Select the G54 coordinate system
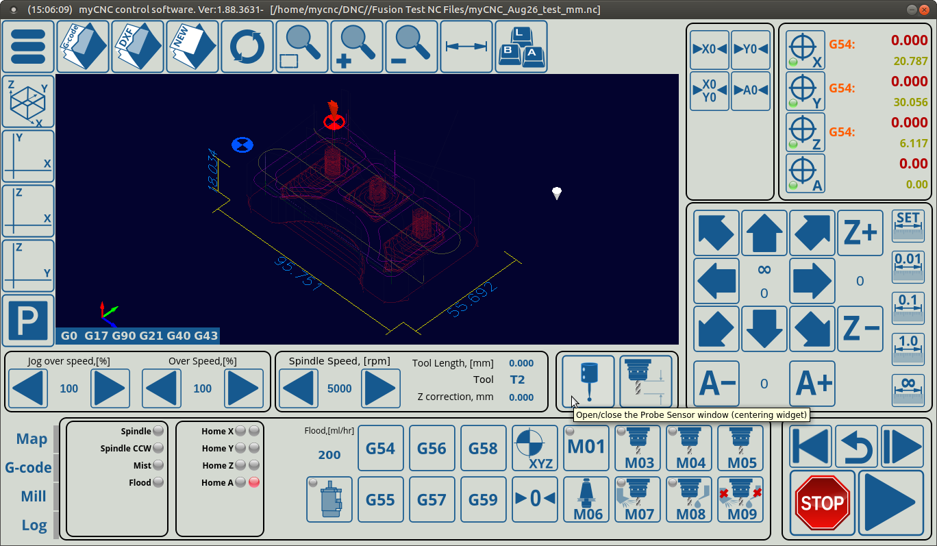The height and width of the screenshot is (546, 937). 380,449
